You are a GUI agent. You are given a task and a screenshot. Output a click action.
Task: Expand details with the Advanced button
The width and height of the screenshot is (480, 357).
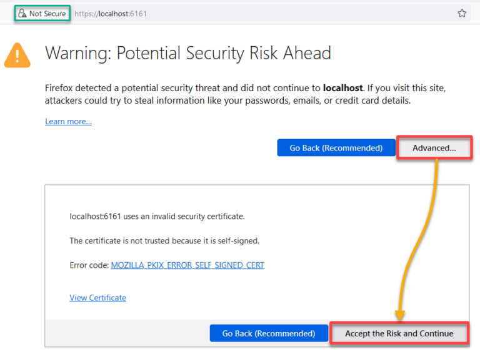pyautogui.click(x=434, y=148)
